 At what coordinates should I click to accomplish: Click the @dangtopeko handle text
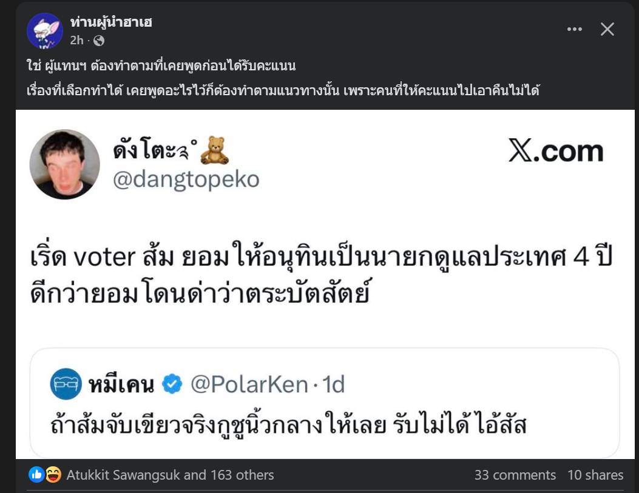pyautogui.click(x=186, y=179)
